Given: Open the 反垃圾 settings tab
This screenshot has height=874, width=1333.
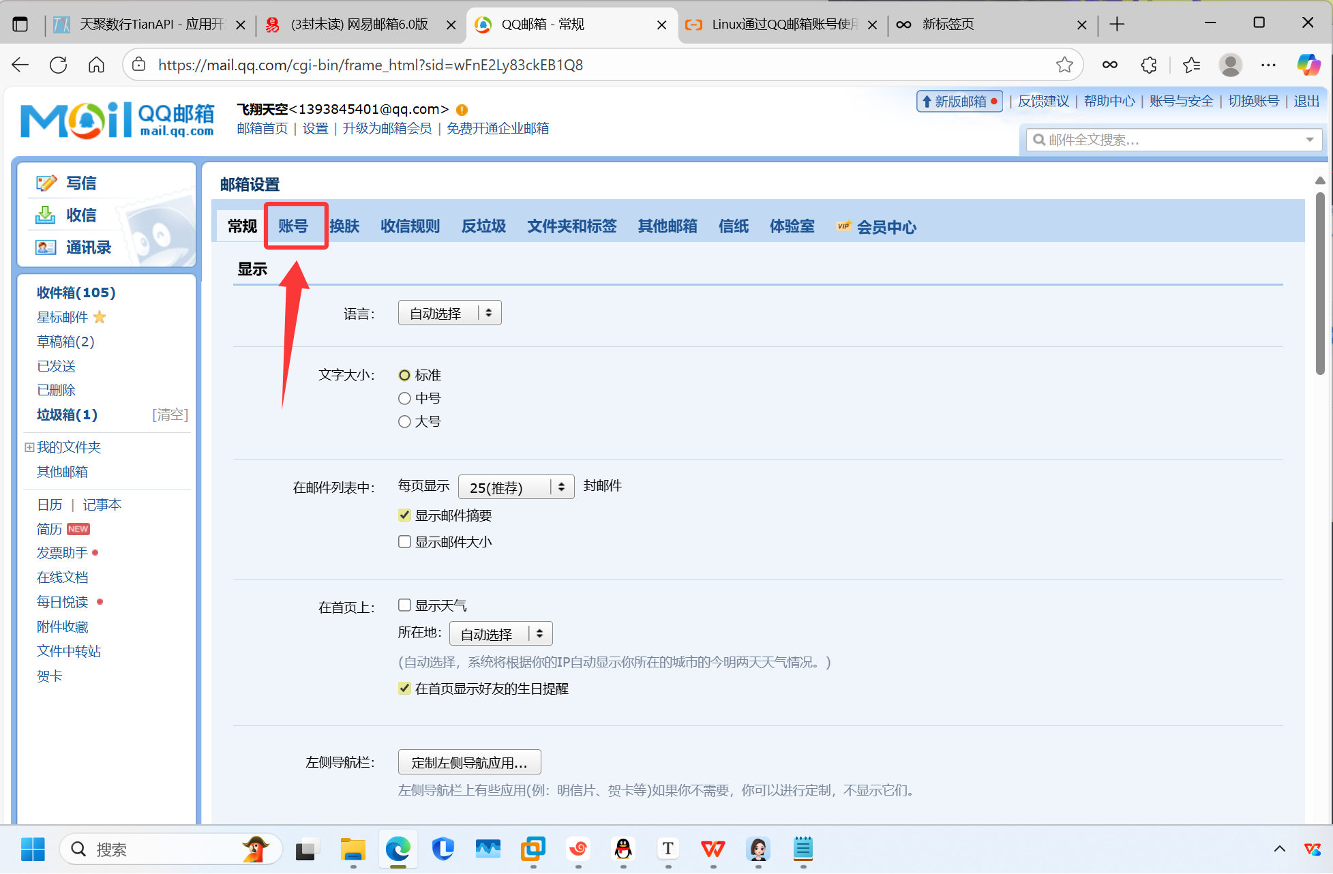Looking at the screenshot, I should pos(483,226).
